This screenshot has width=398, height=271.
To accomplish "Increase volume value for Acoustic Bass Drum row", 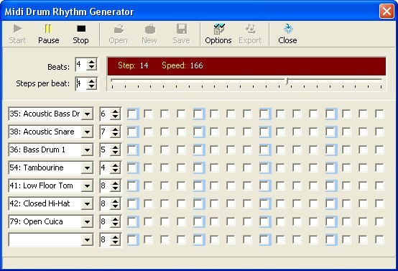I will pos(115,111).
